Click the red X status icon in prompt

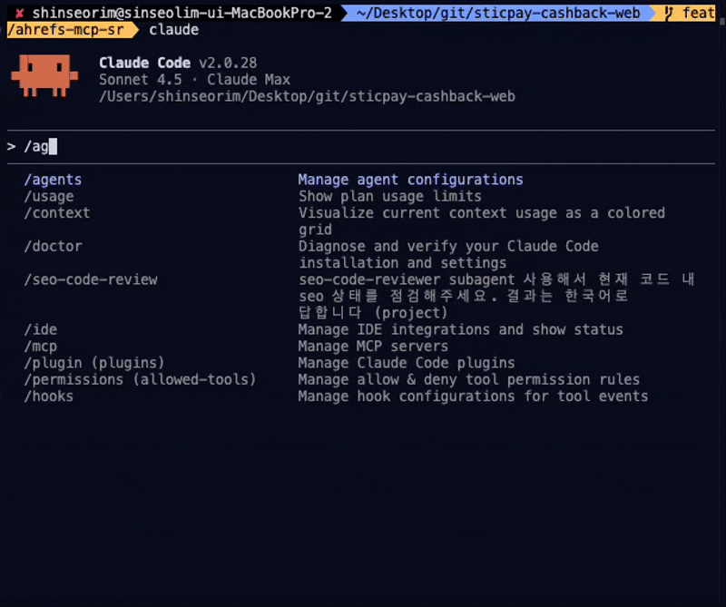pyautogui.click(x=19, y=14)
